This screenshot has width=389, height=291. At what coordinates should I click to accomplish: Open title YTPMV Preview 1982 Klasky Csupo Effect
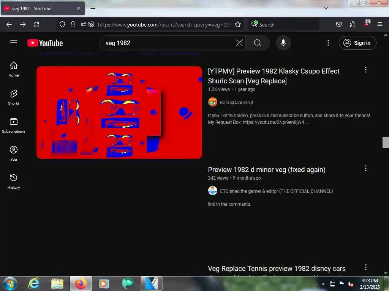click(x=274, y=76)
